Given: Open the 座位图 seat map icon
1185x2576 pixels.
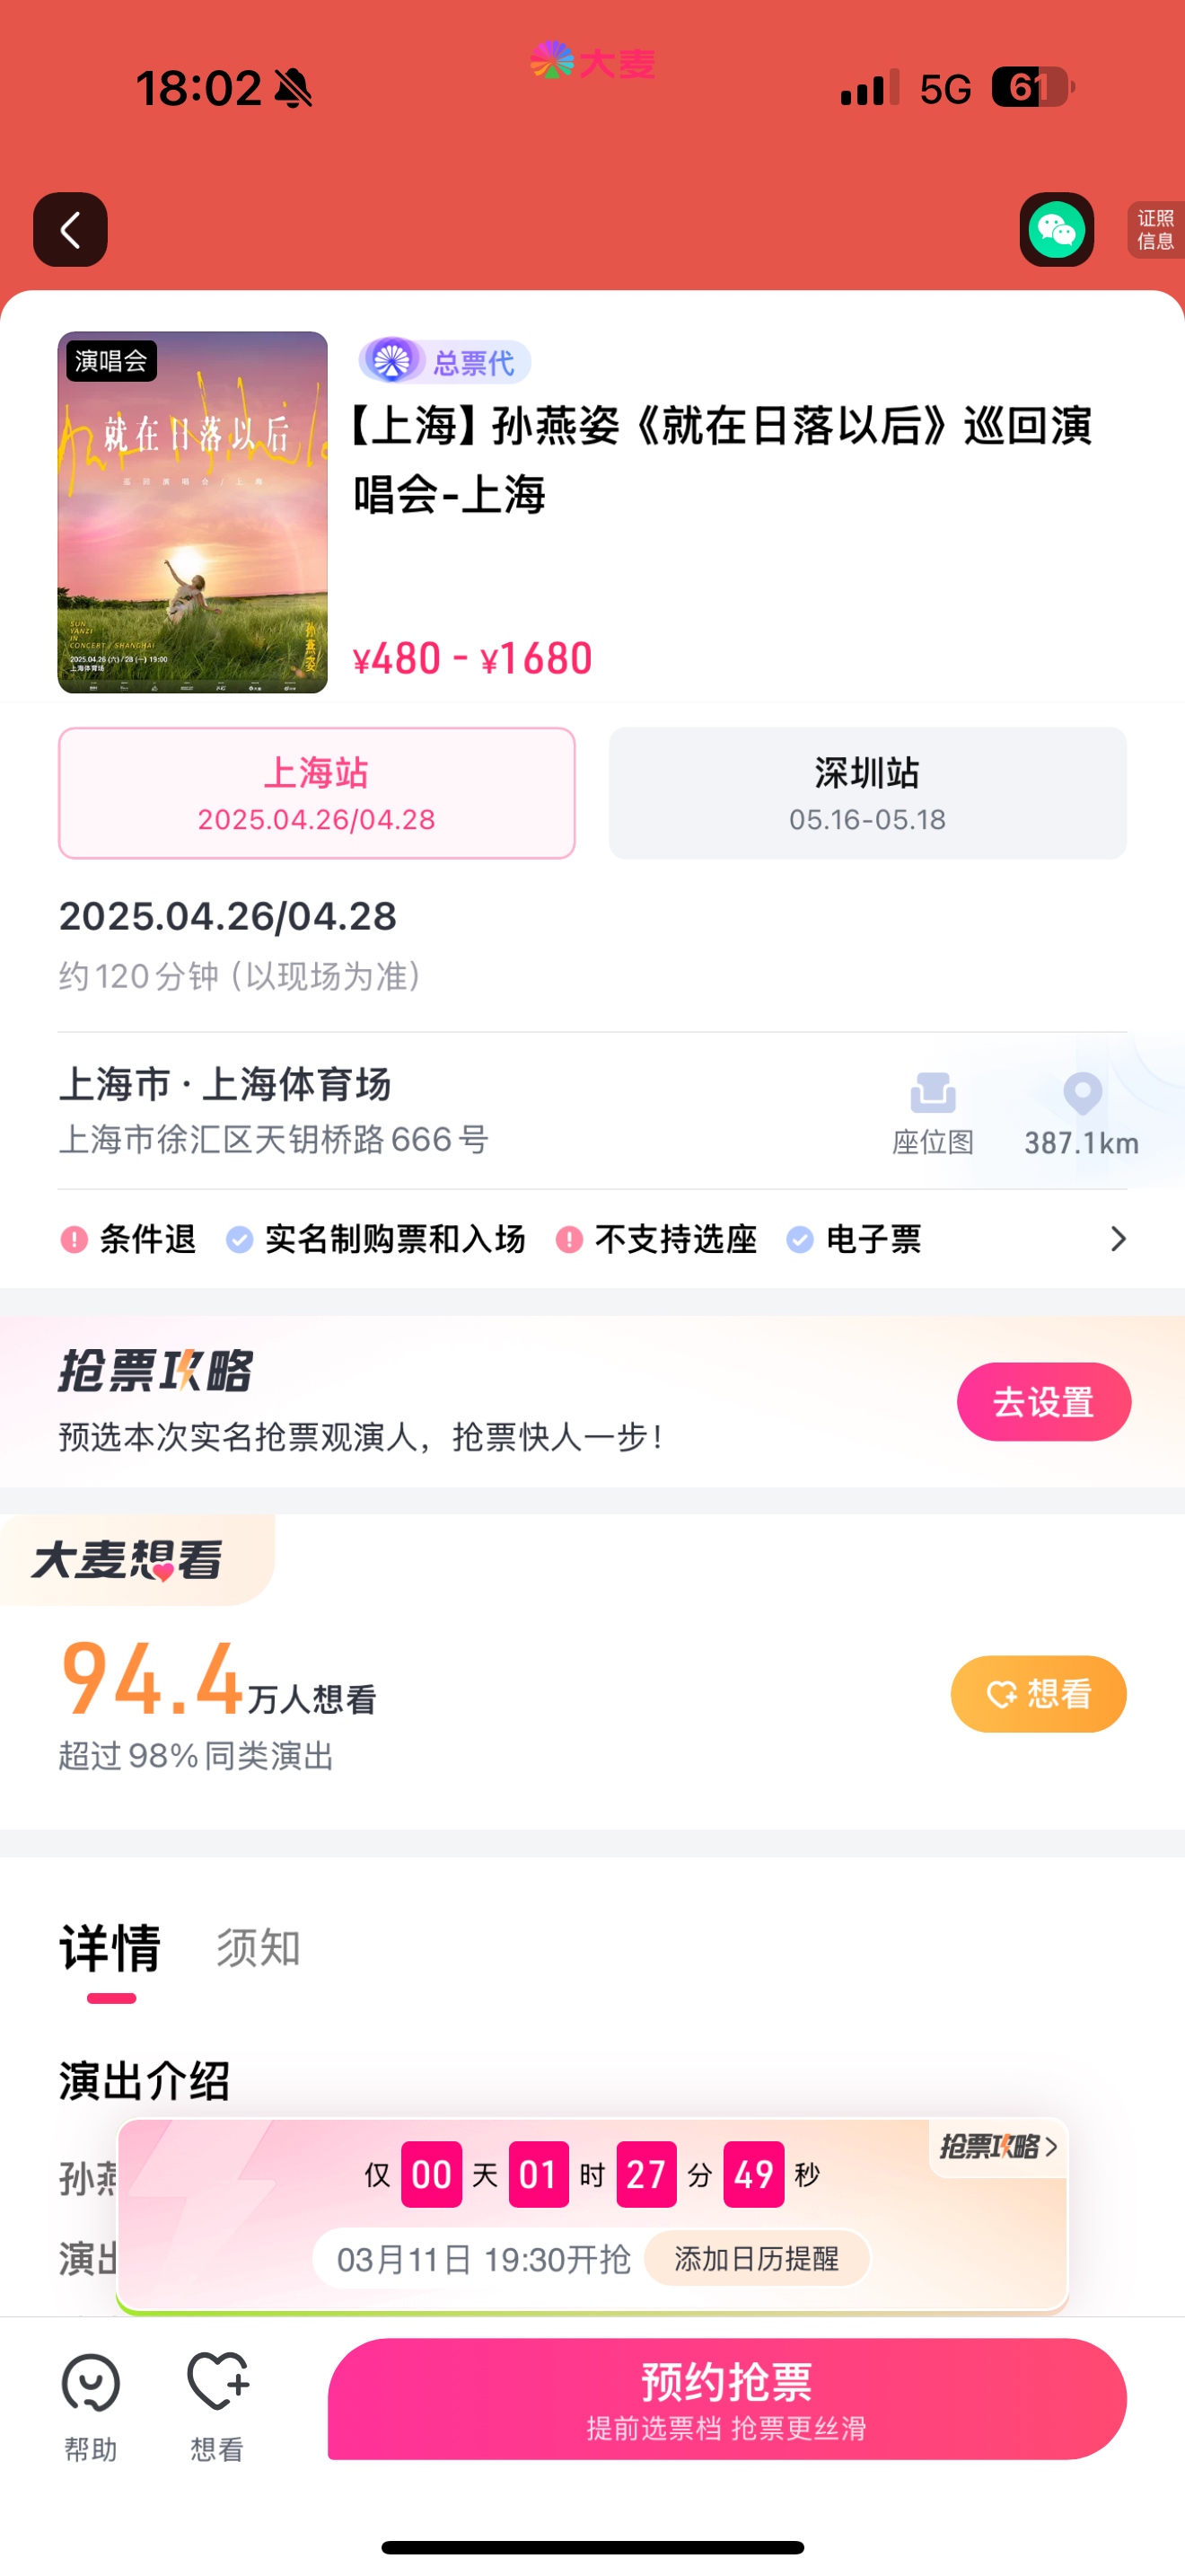Looking at the screenshot, I should point(932,1093).
